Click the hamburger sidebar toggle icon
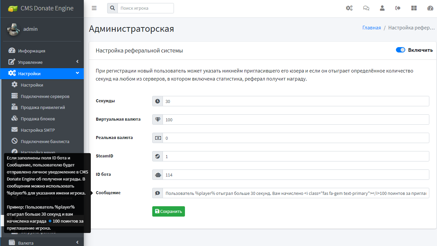The height and width of the screenshot is (246, 437). click(x=94, y=8)
